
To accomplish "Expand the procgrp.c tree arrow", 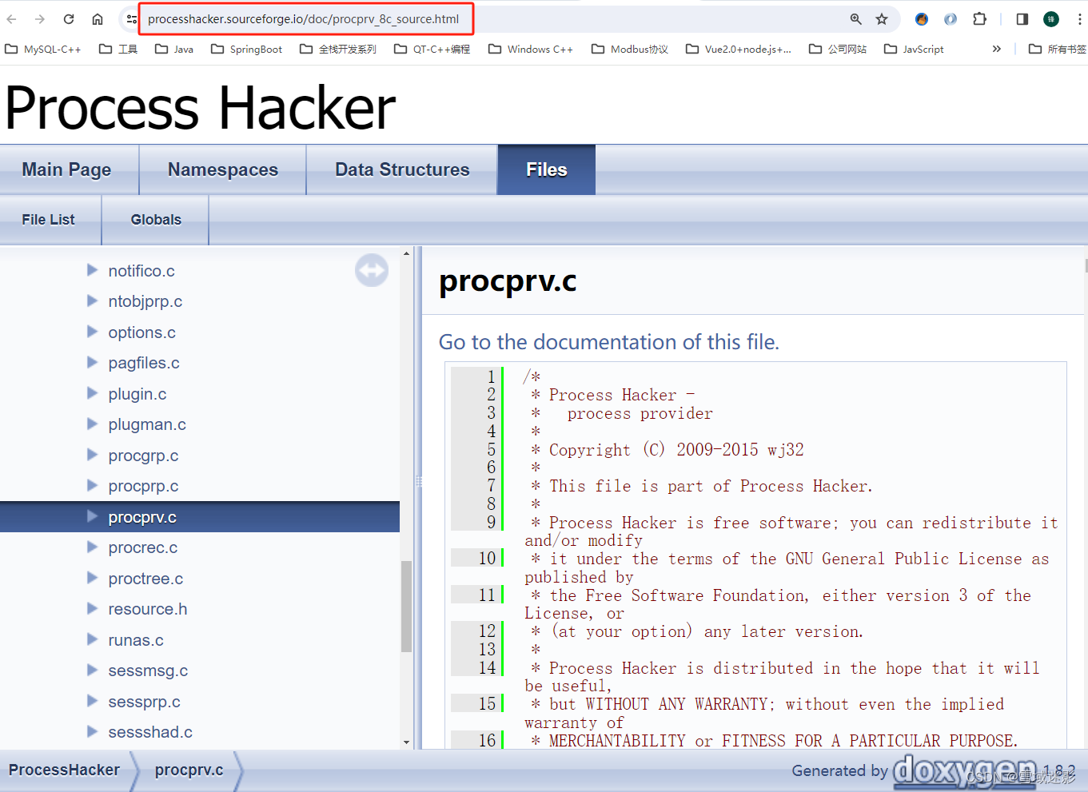I will [x=92, y=455].
